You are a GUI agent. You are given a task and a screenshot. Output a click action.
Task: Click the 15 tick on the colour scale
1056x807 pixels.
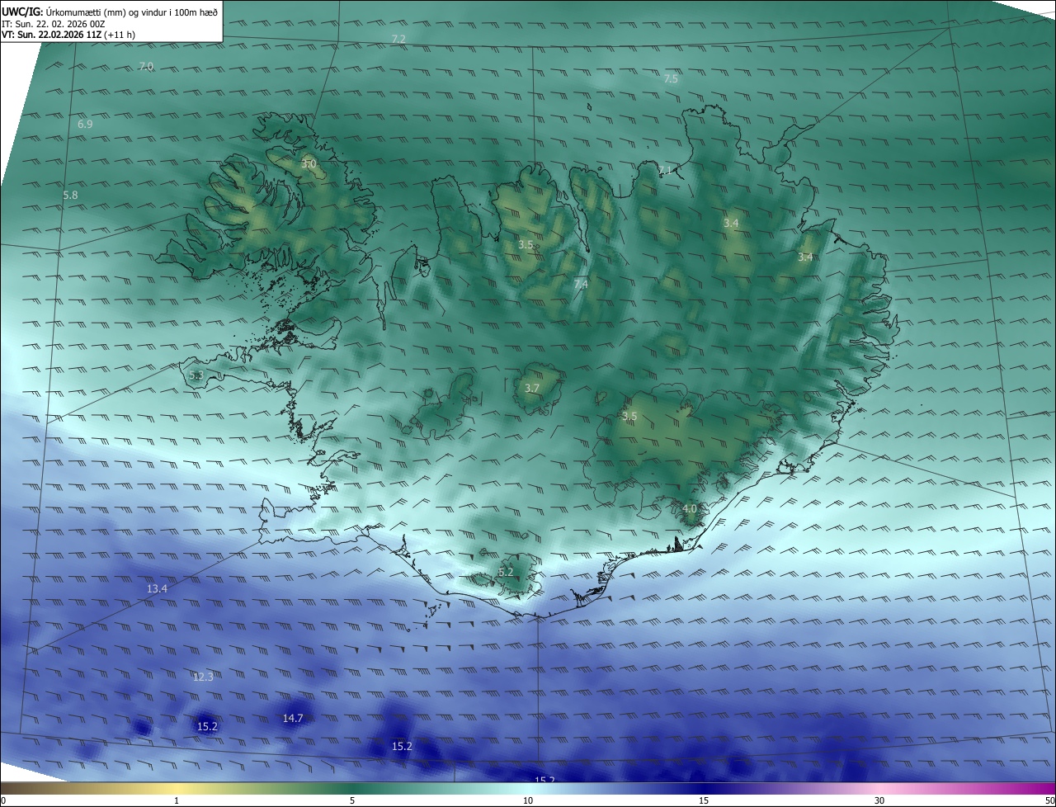click(x=704, y=801)
